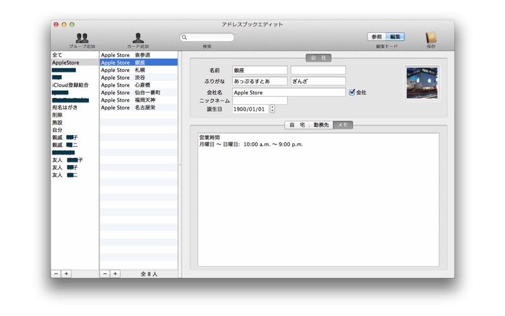505x316 pixels.
Task: Select the AppleStore group
Action: (x=74, y=63)
